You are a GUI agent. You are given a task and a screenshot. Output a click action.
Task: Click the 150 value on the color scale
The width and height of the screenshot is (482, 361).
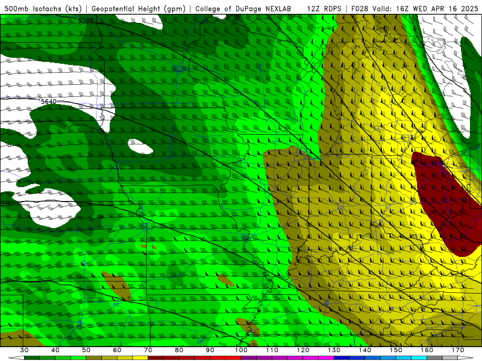396,350
